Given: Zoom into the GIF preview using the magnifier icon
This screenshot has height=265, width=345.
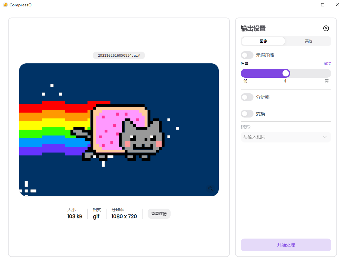Looking at the screenshot, I should click(210, 189).
